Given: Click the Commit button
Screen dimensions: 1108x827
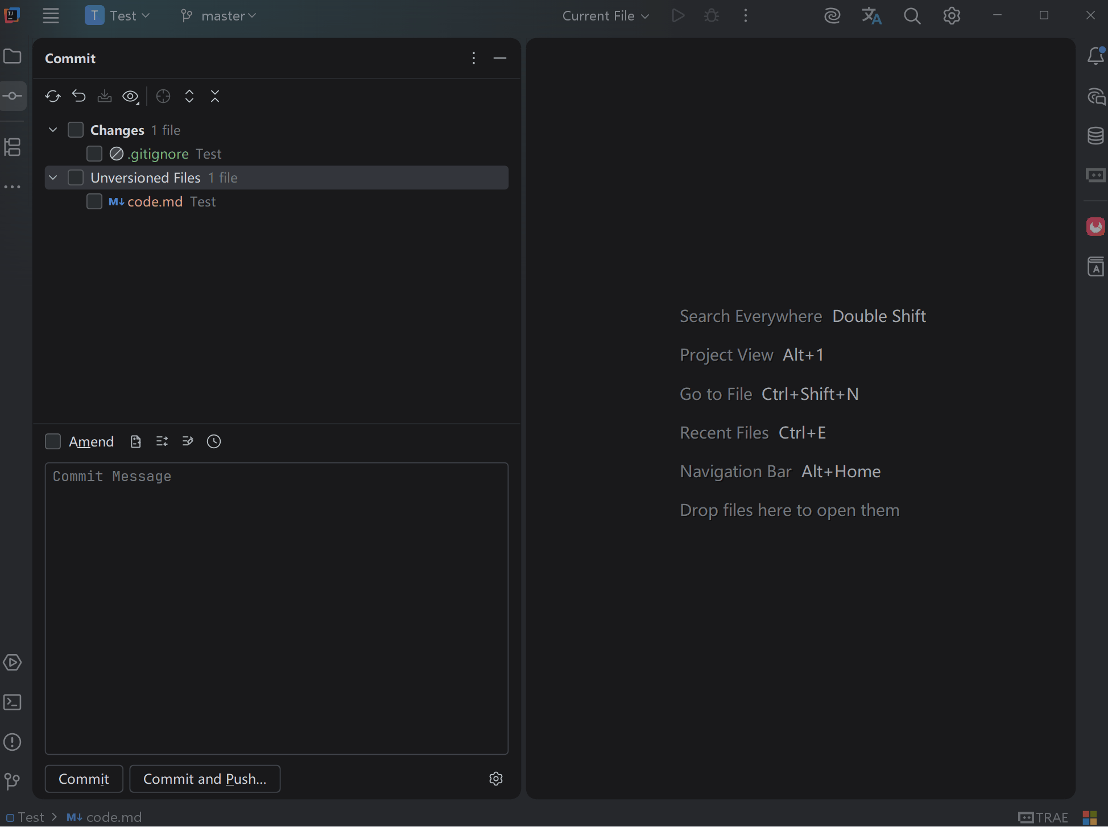Looking at the screenshot, I should tap(84, 779).
